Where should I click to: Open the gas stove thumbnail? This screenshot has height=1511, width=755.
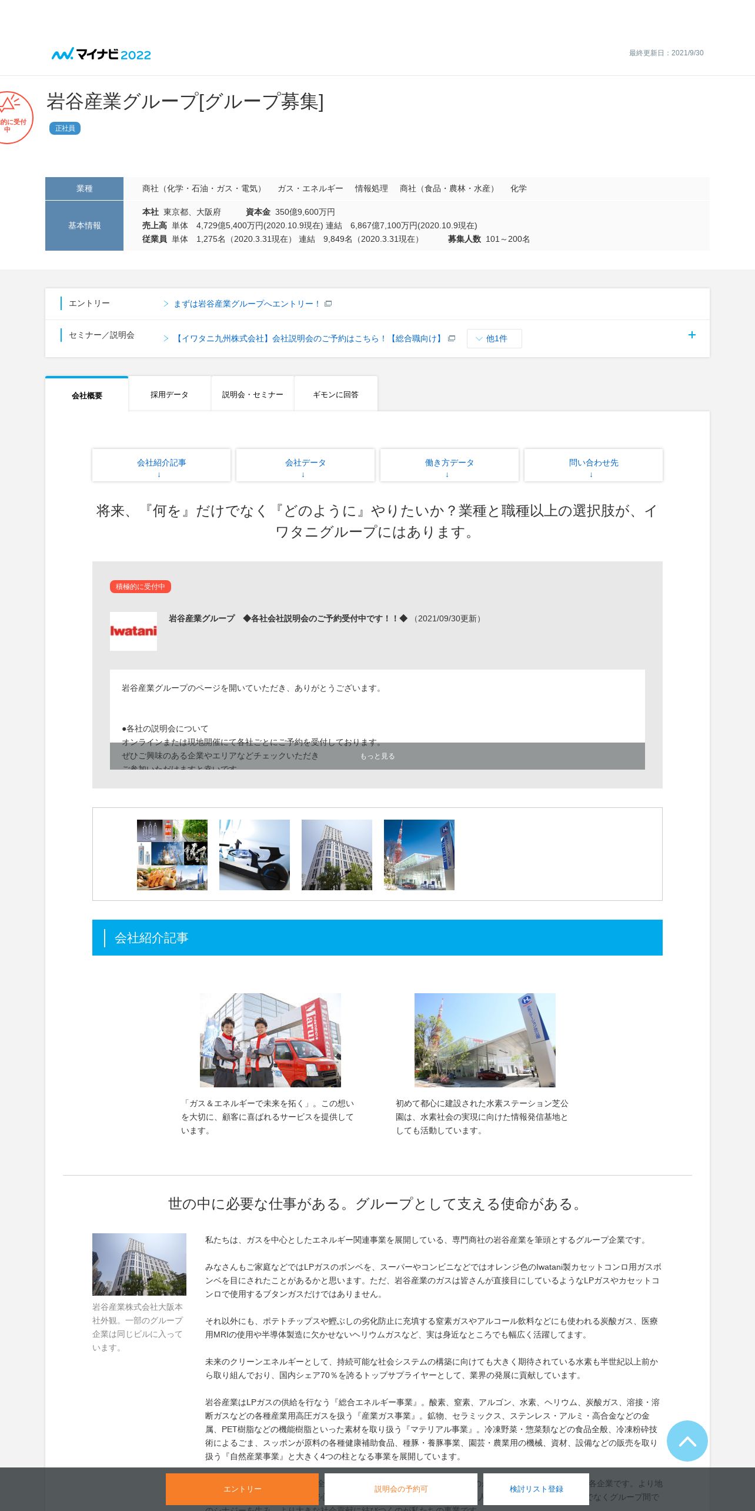(x=255, y=854)
